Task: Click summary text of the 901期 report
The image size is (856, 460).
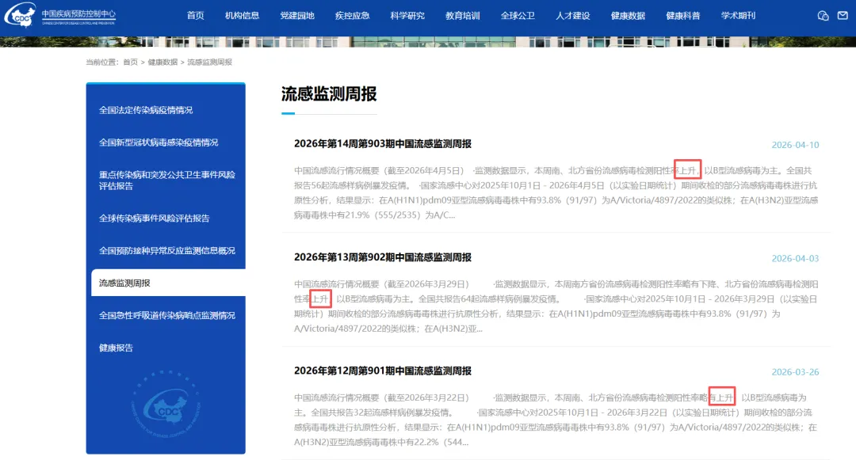Action: pyautogui.click(x=556, y=420)
